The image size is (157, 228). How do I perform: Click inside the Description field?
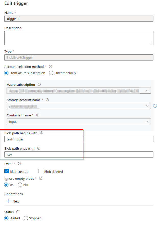click(x=78, y=38)
